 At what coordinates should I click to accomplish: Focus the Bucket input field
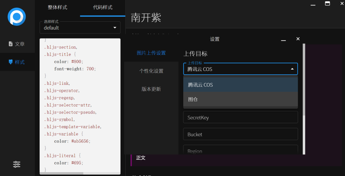tap(241, 134)
